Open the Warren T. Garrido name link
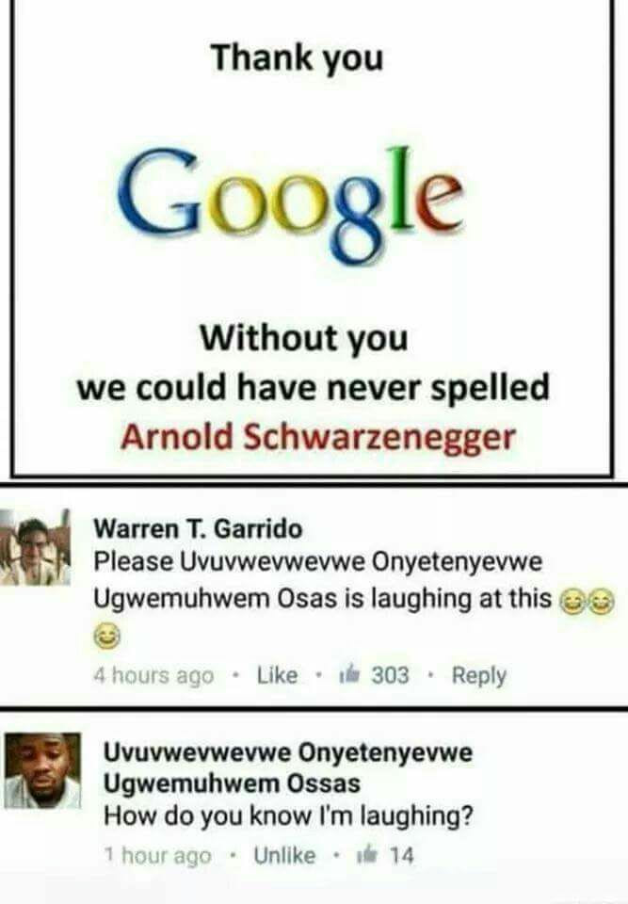Image resolution: width=628 pixels, height=904 pixels. tap(198, 528)
